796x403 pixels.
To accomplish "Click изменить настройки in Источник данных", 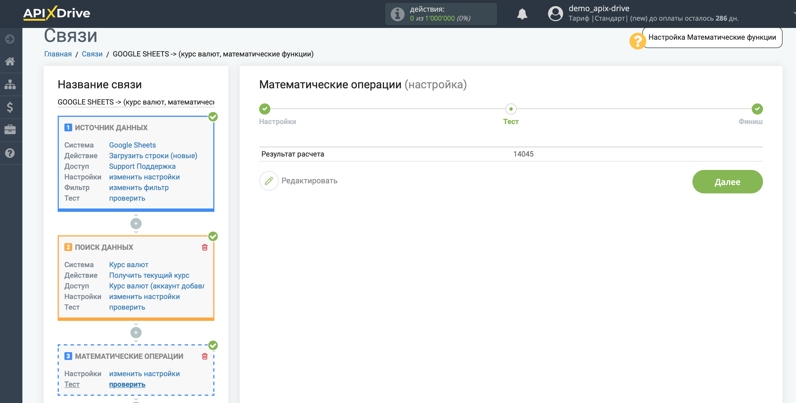I will pyautogui.click(x=144, y=177).
